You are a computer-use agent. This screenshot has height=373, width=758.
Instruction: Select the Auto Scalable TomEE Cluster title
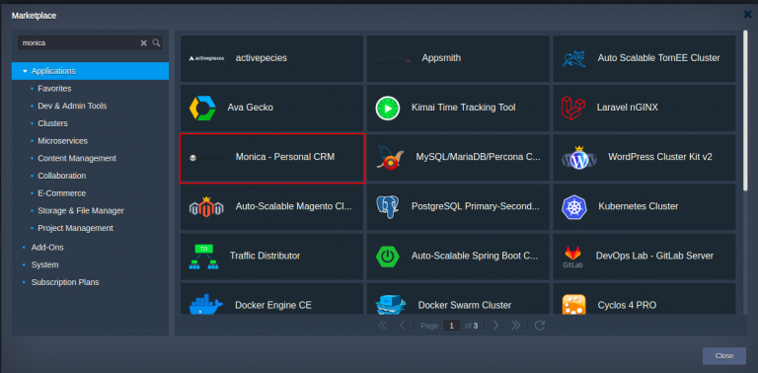click(x=658, y=58)
